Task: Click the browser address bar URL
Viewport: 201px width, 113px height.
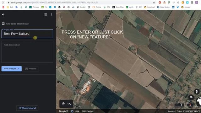Action: pyautogui.click(x=54, y=3)
